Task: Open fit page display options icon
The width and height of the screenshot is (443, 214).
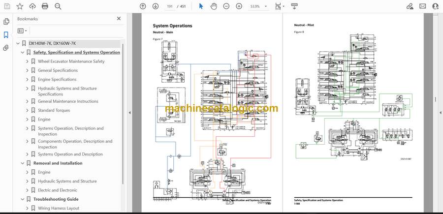Action: coord(280,6)
